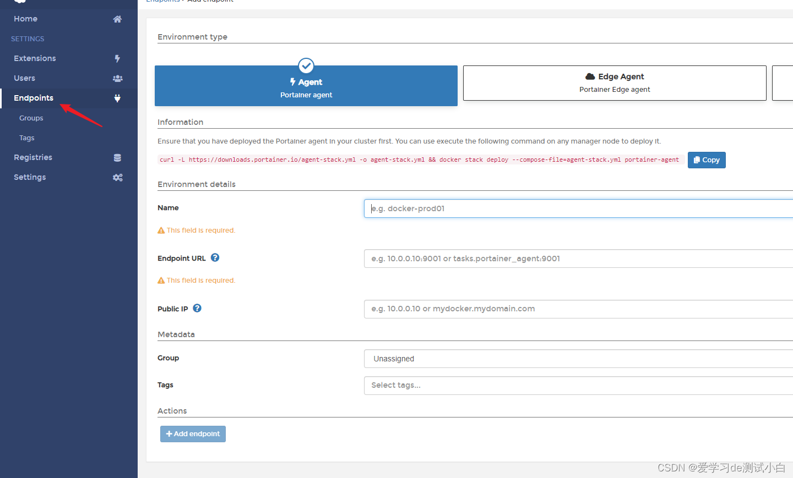Select the Agent environment type

tap(306, 86)
